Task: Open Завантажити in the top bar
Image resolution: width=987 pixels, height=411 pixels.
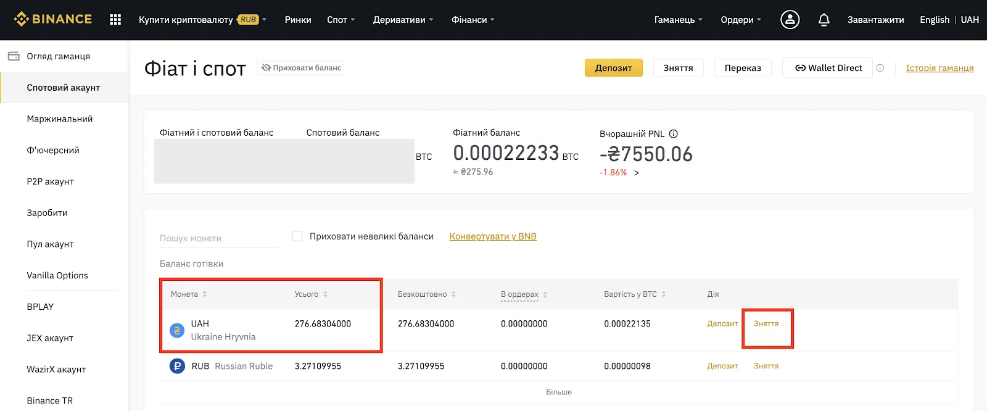Action: click(875, 20)
